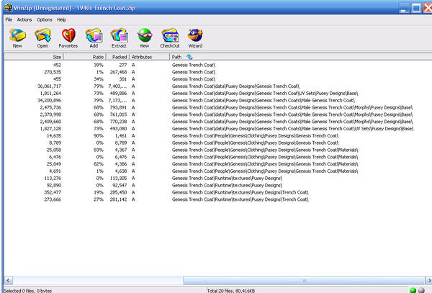Select the row with size 92,890
This screenshot has height=293, width=432.
click(217, 185)
